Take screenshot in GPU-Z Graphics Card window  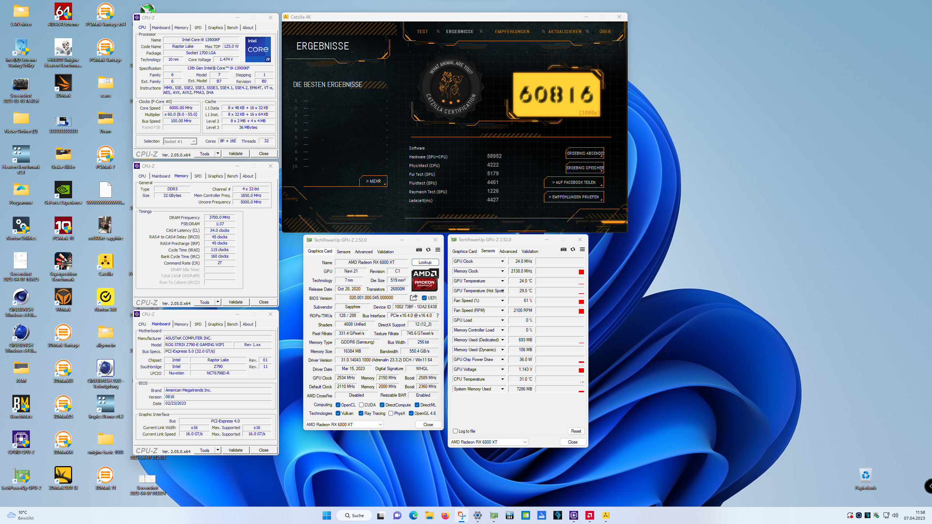point(419,250)
